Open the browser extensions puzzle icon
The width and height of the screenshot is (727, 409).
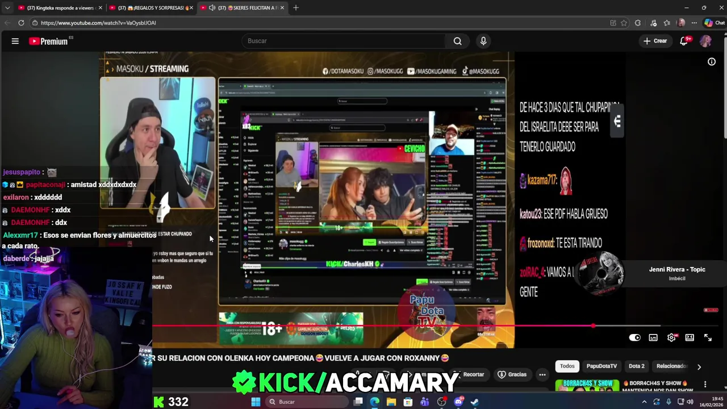638,23
